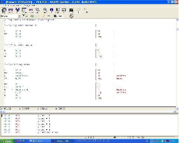
Task: Click the BYTE toolbar icon
Action: 11,10
